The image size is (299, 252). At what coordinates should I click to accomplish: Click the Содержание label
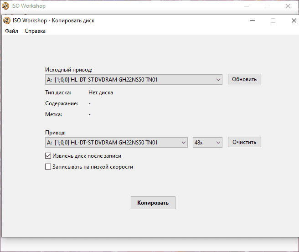click(x=62, y=103)
